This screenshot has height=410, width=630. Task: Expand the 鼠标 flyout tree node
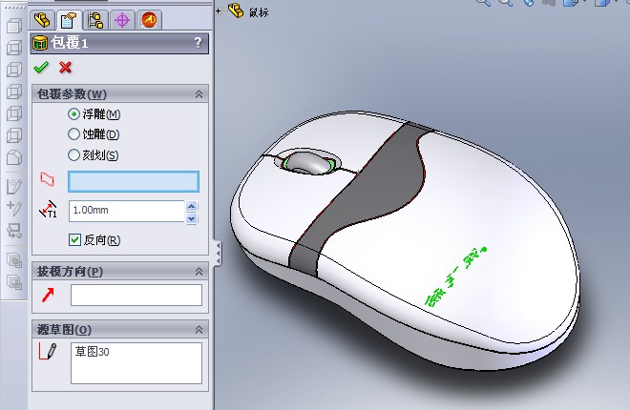(x=219, y=11)
